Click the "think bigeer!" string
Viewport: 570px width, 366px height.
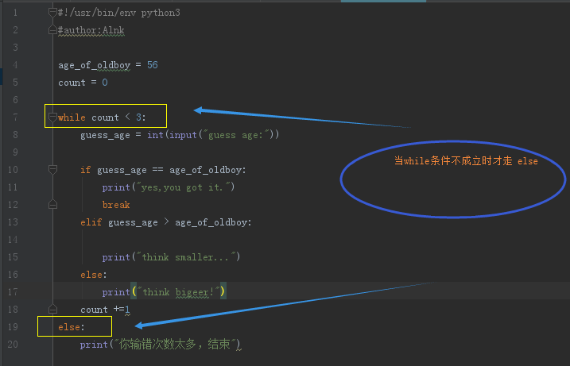tap(179, 292)
